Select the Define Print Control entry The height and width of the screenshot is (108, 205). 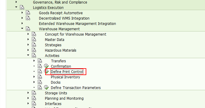pos(67,72)
